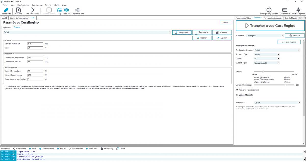Open Pré visualiser impression tab
The image size is (306, 162).
point(273,18)
